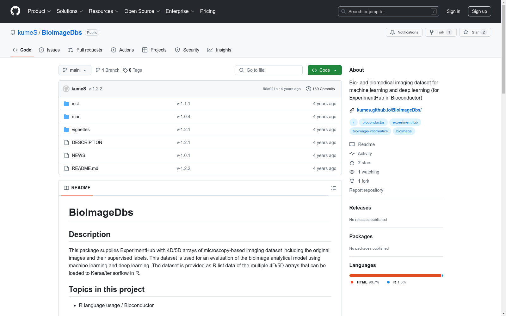The width and height of the screenshot is (506, 316).
Task: Expand the Resources dropdown
Action: click(104, 11)
